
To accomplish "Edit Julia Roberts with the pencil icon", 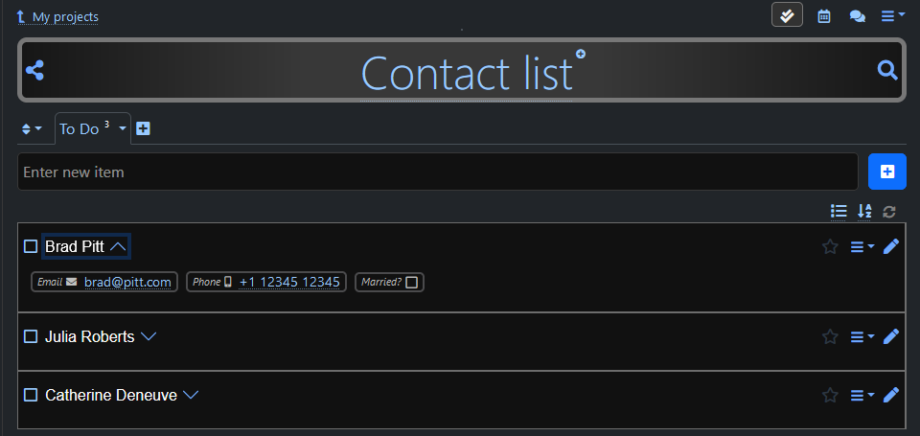I will click(x=891, y=336).
